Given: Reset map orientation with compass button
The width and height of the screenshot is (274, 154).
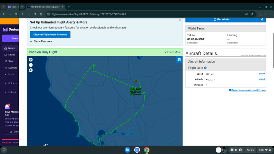Looking at the screenshot, I should [31, 70].
